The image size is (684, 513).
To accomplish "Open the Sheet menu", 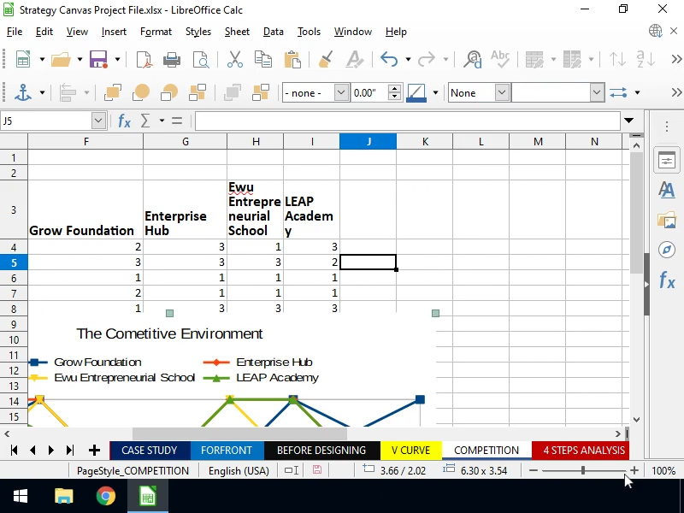I will pyautogui.click(x=237, y=32).
